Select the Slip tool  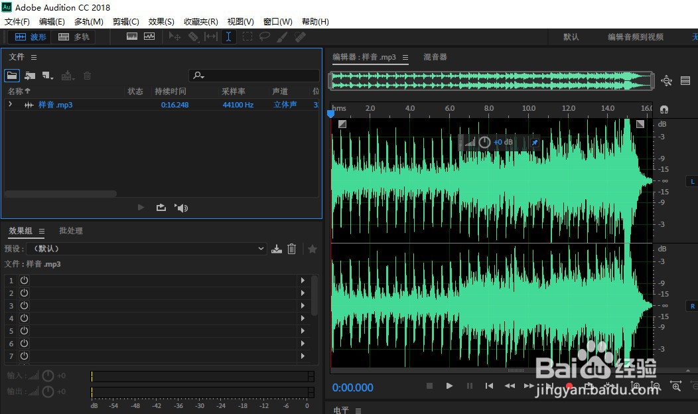click(x=210, y=36)
